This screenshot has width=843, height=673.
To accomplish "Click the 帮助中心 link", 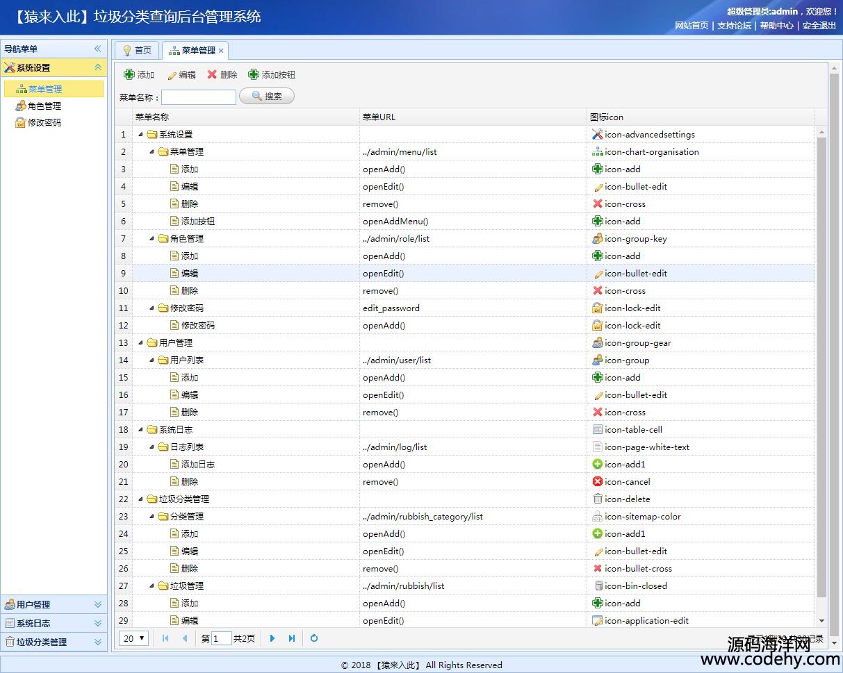I will click(x=776, y=25).
